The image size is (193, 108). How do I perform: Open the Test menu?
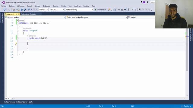point(70,6)
